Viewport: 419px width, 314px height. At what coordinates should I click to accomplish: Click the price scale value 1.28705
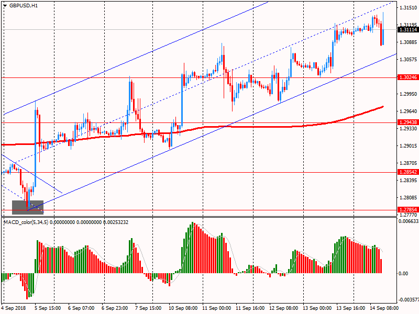(x=409, y=163)
